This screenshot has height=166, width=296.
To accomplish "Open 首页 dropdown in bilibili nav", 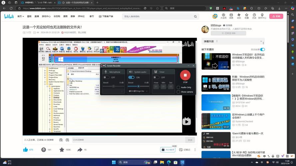I will click(21, 16).
